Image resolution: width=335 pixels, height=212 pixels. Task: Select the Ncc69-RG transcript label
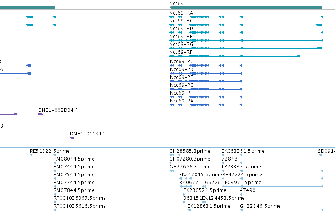(x=181, y=44)
